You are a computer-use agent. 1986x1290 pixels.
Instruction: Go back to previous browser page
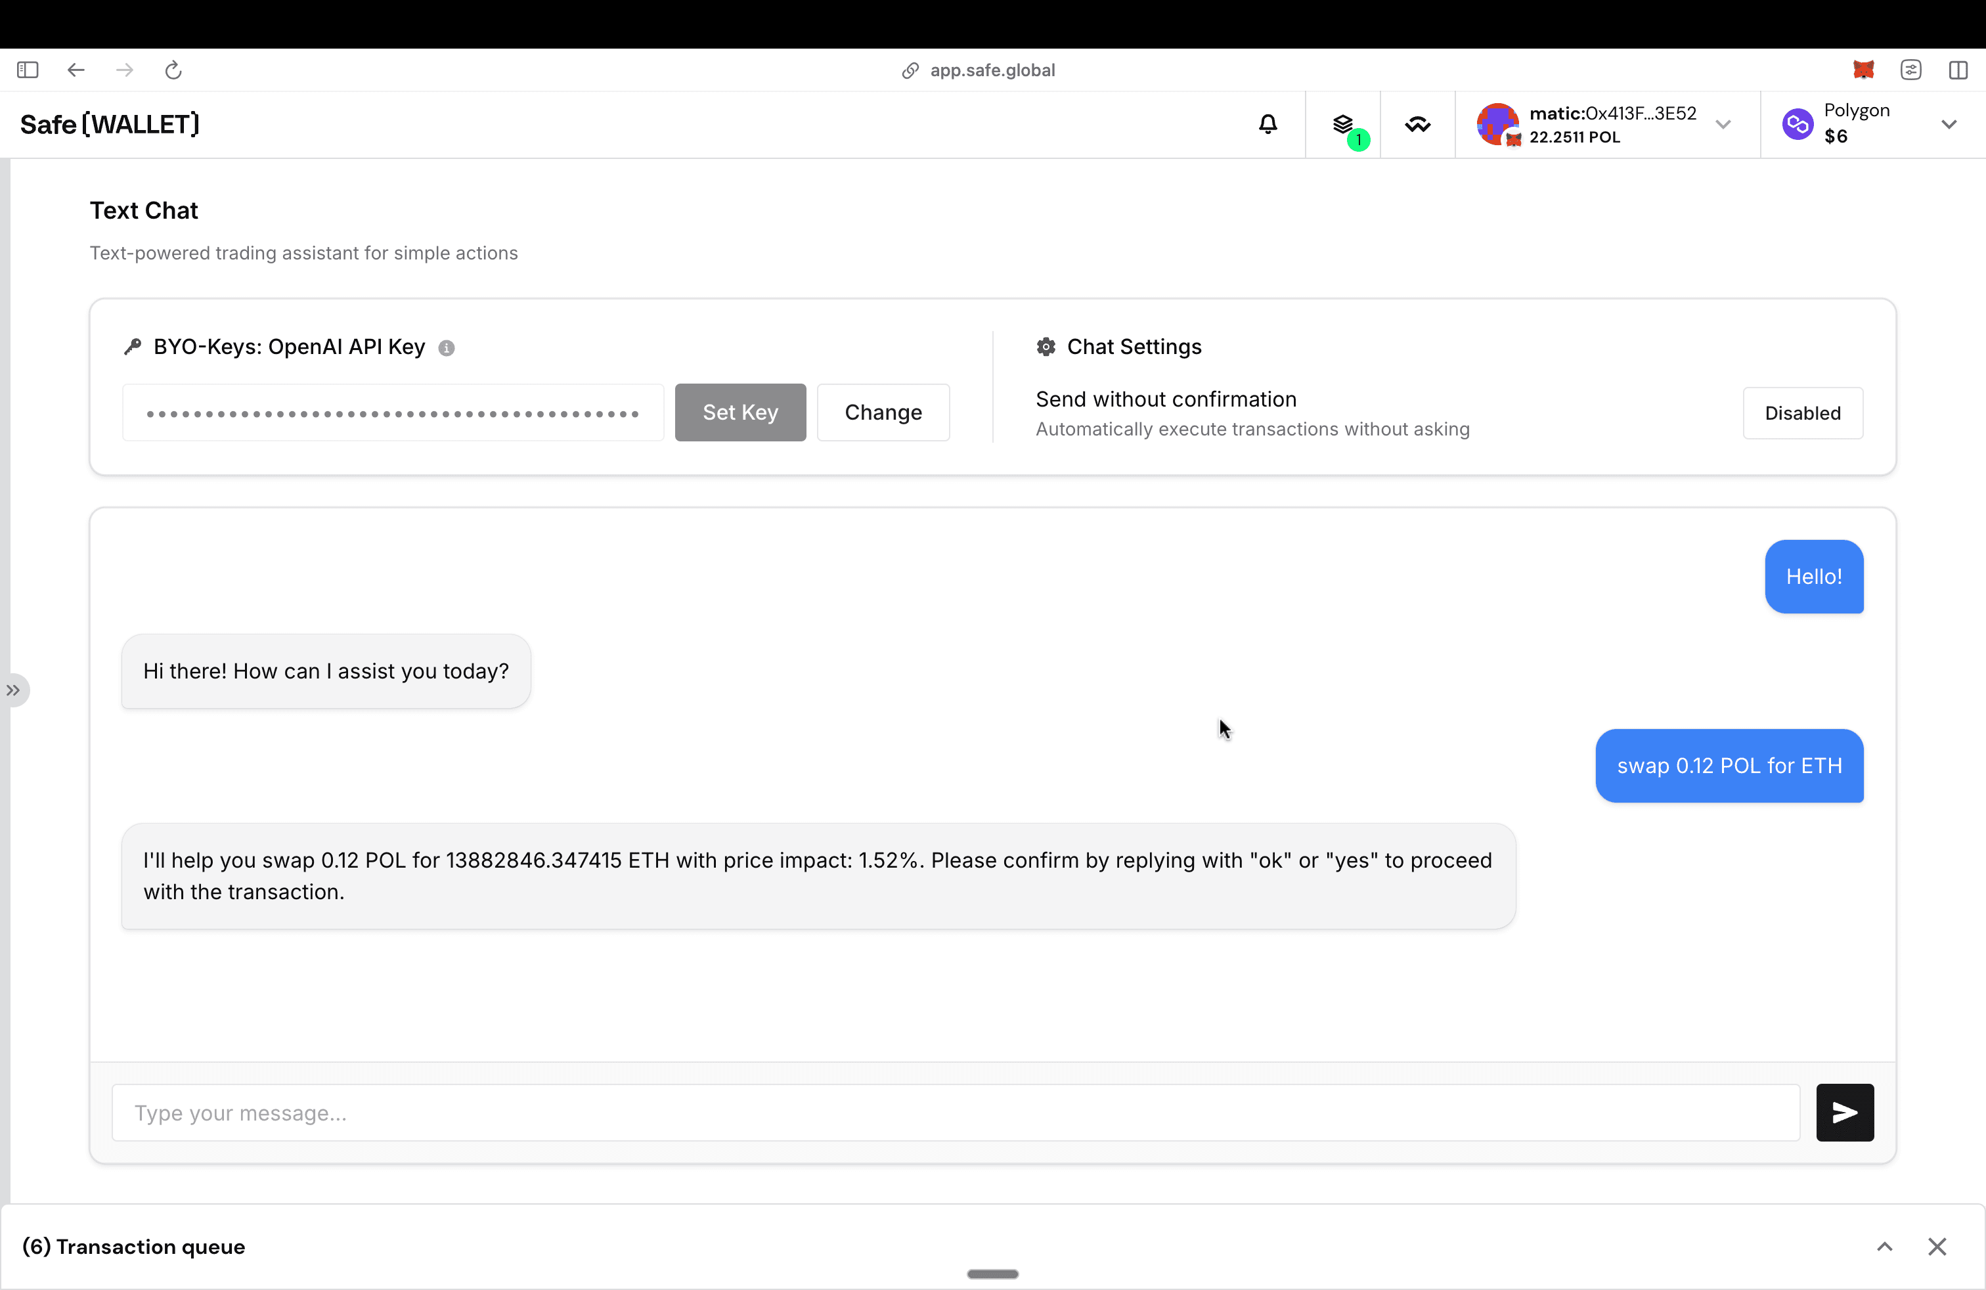[76, 70]
